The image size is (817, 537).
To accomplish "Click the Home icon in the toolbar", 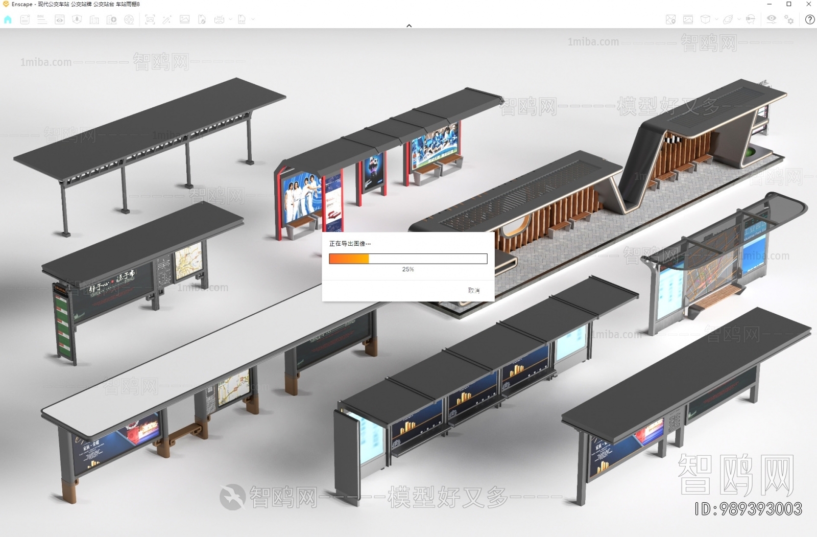I will [8, 19].
